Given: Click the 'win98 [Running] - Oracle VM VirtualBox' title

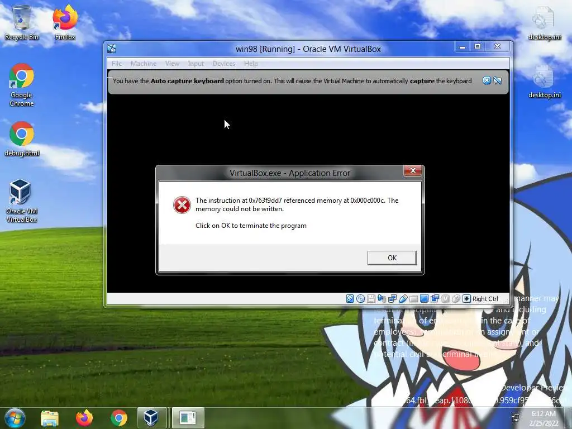Looking at the screenshot, I should point(308,49).
